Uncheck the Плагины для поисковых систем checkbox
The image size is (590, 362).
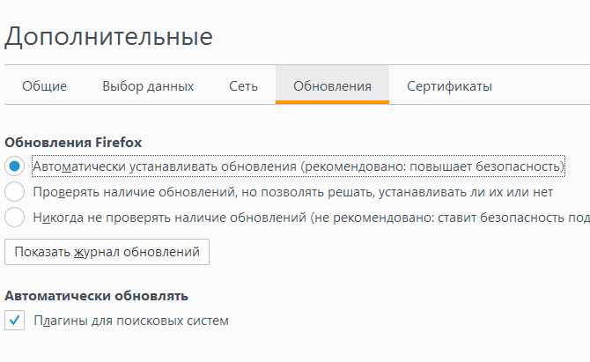point(15,321)
